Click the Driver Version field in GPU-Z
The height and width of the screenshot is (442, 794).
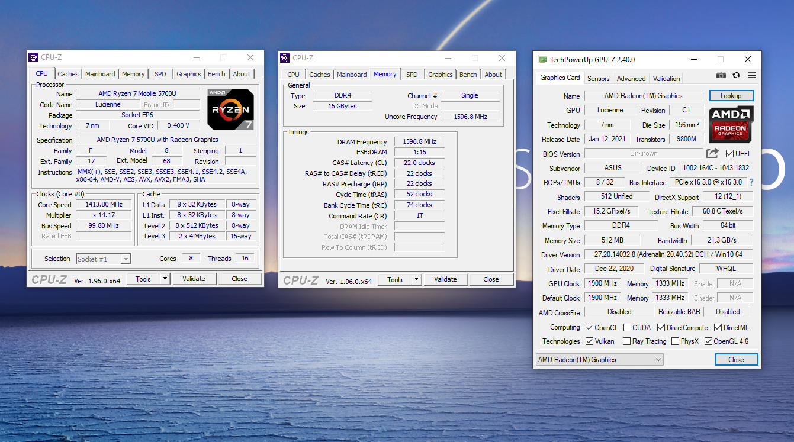pos(668,254)
